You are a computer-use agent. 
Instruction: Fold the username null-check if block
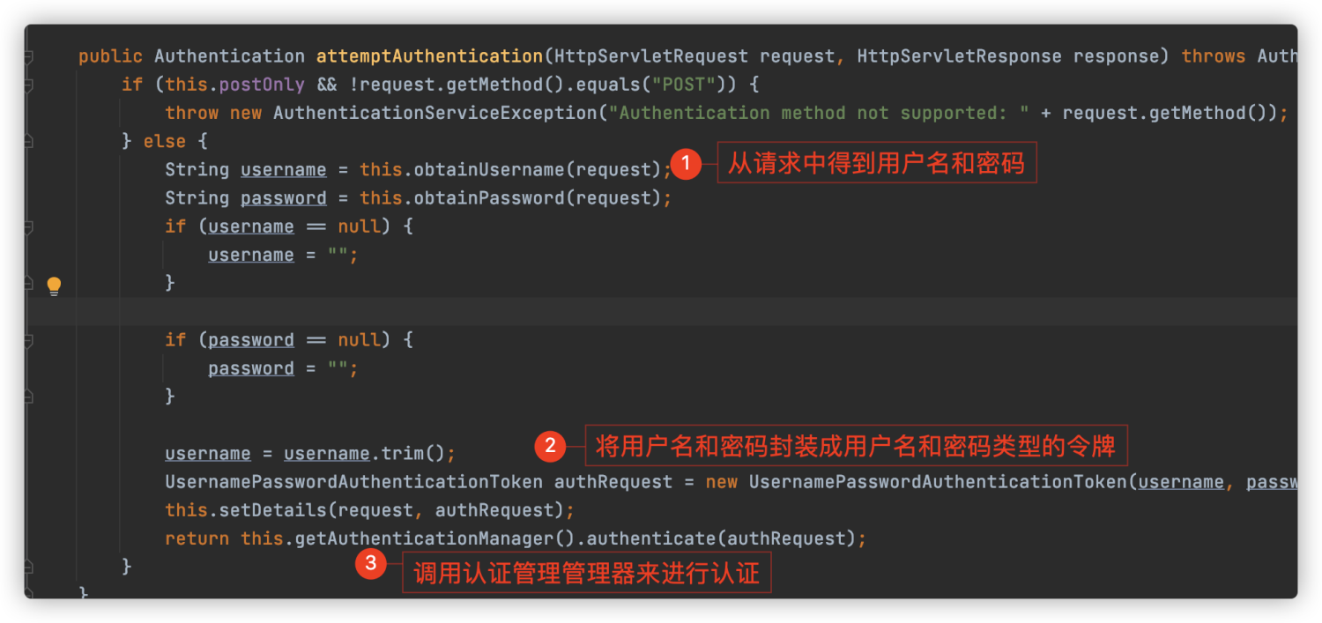pos(28,226)
